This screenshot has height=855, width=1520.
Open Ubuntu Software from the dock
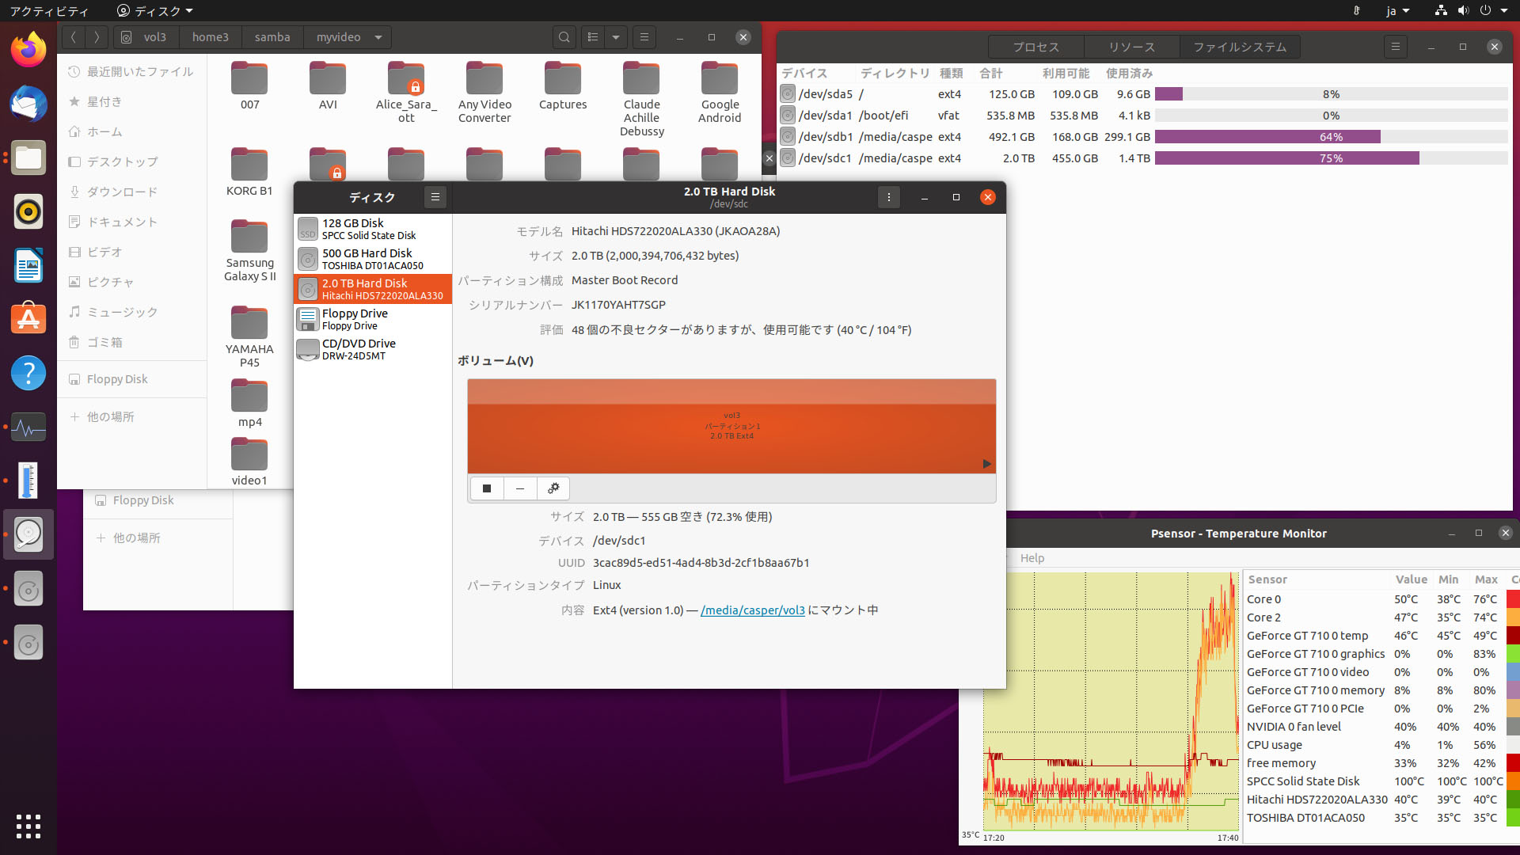pos(28,319)
